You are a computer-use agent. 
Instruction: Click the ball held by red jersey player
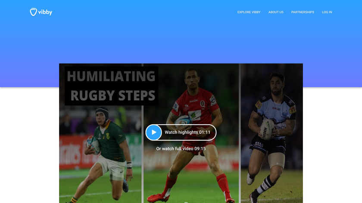pos(184,122)
